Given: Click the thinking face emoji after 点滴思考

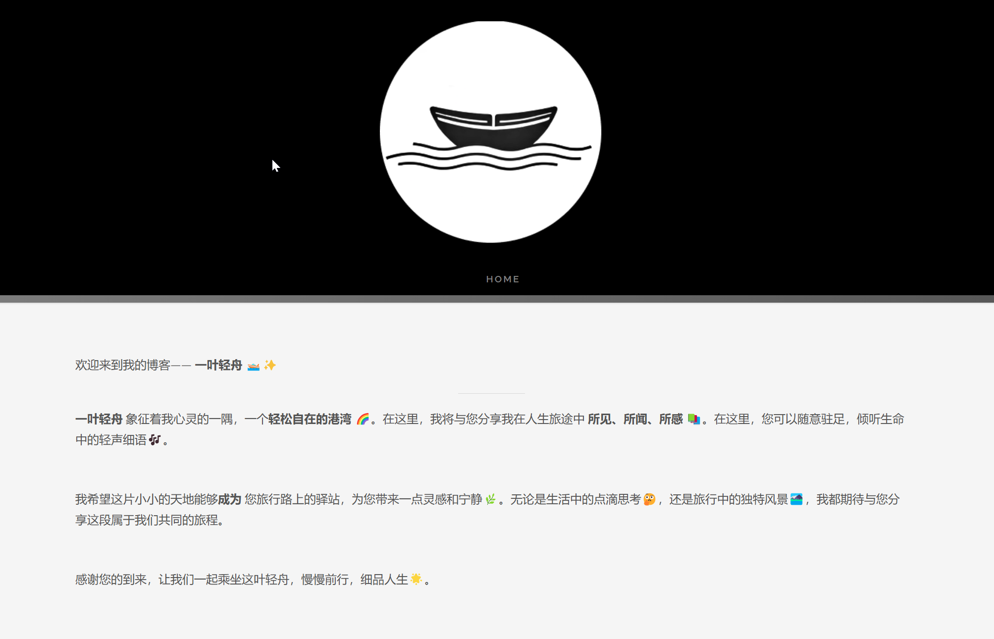Looking at the screenshot, I should click(649, 499).
